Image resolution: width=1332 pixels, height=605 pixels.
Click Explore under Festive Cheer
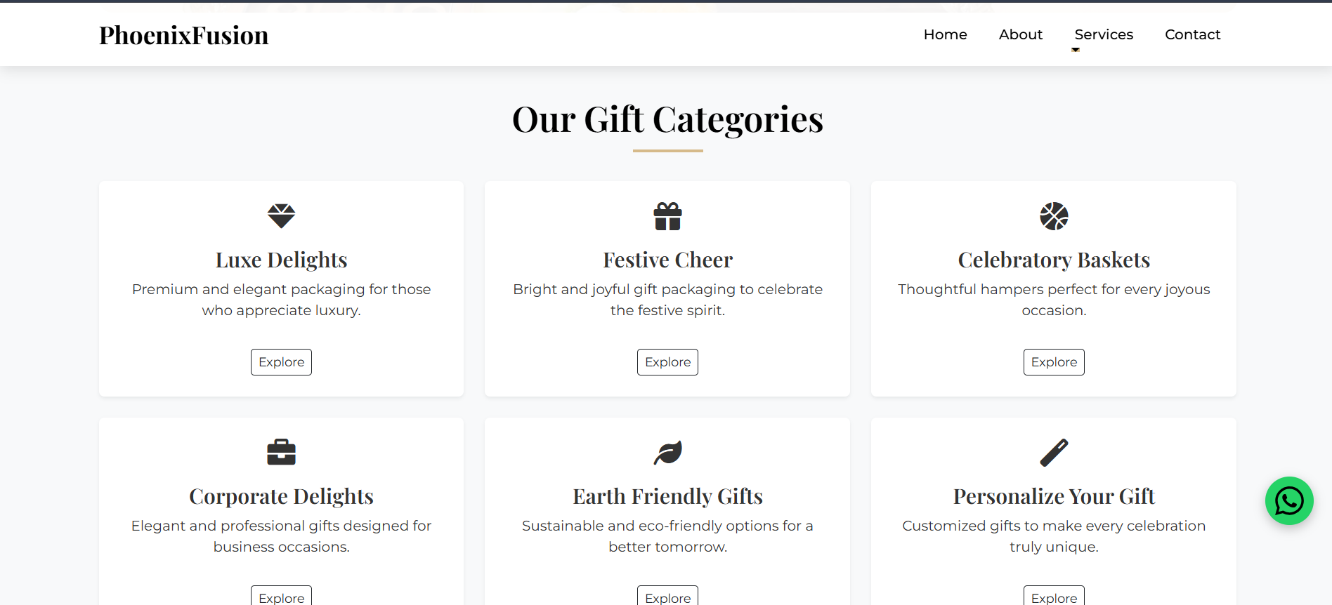pyautogui.click(x=667, y=361)
